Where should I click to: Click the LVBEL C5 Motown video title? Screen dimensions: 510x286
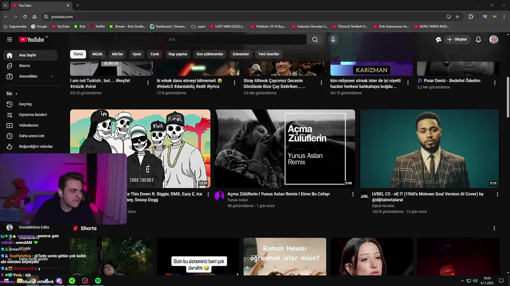428,197
